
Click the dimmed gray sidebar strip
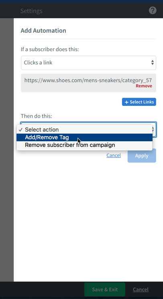7,150
